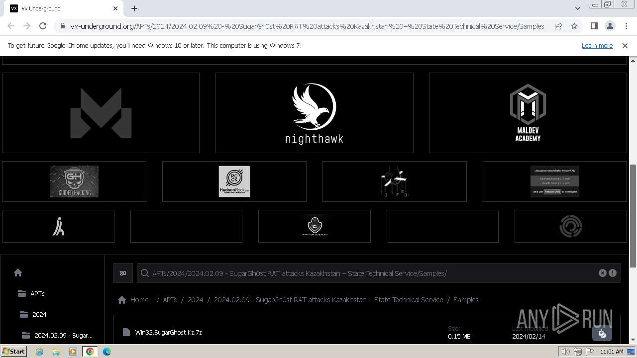Go forward in browser history
This screenshot has height=358, width=637.
(x=27, y=26)
